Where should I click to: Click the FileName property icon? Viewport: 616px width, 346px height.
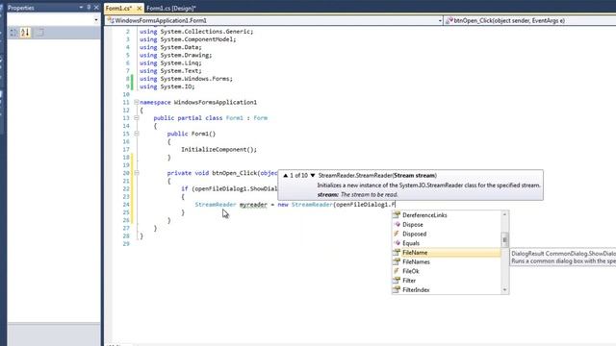pyautogui.click(x=397, y=253)
